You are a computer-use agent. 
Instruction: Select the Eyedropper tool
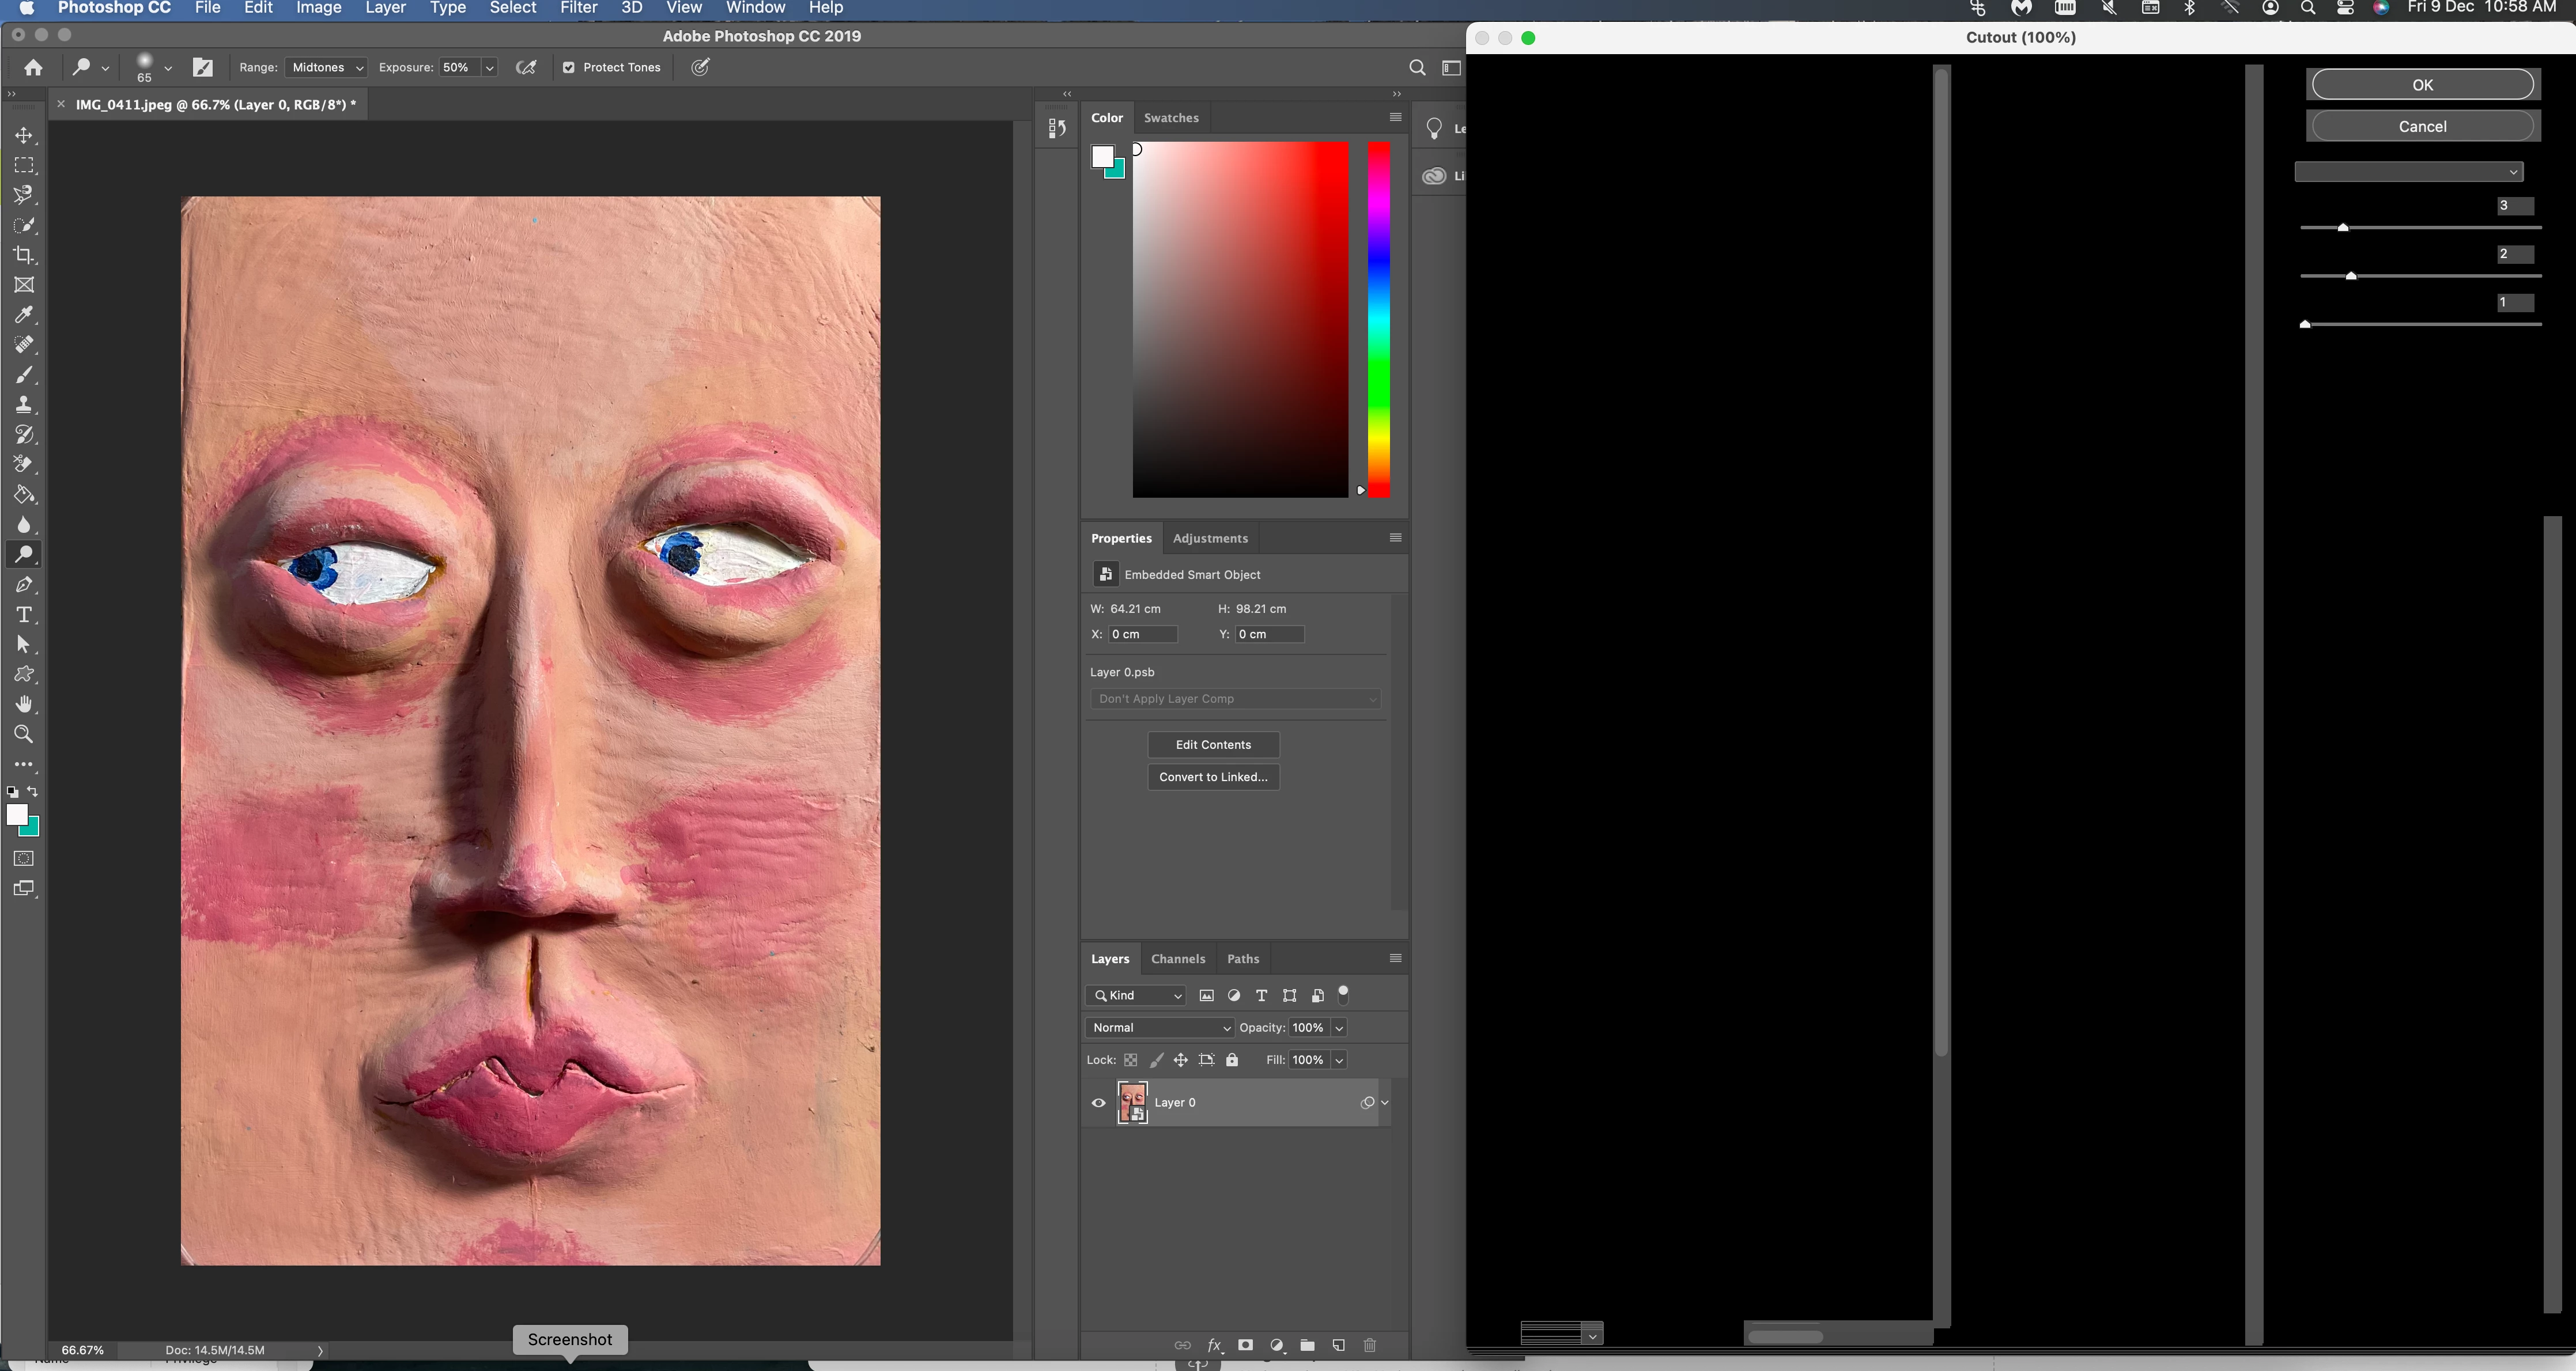(24, 315)
